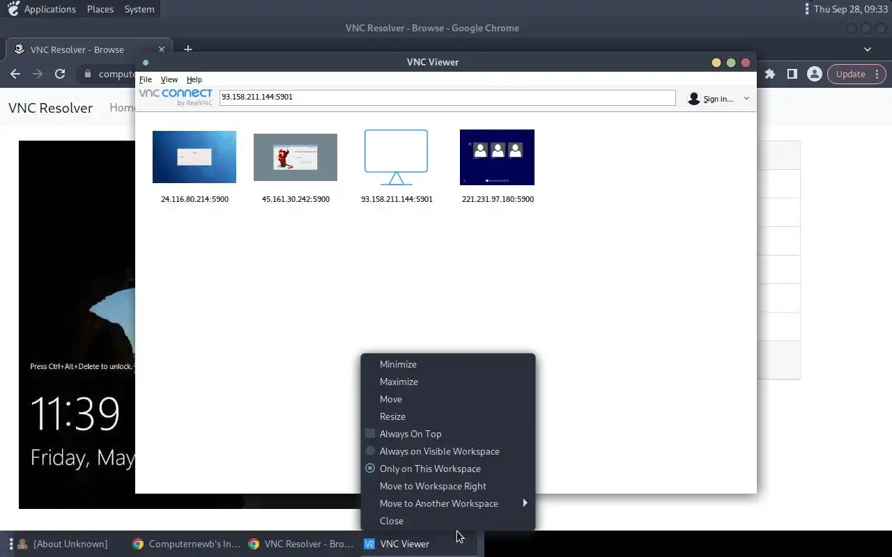Toggle the Always On Top checkbox
This screenshot has width=892, height=557.
coord(370,433)
